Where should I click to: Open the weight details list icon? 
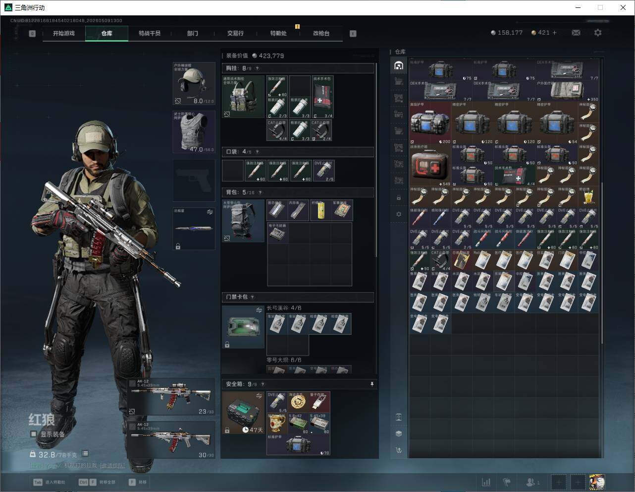coord(85,453)
